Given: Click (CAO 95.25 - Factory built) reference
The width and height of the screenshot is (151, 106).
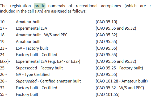Looking at the screenshot, I should (x=119, y=68).
